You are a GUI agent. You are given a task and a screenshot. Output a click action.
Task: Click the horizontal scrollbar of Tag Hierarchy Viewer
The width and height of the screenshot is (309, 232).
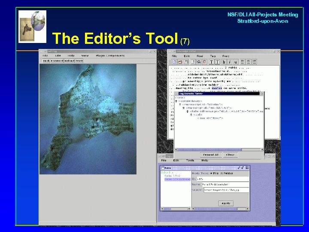pos(219,150)
